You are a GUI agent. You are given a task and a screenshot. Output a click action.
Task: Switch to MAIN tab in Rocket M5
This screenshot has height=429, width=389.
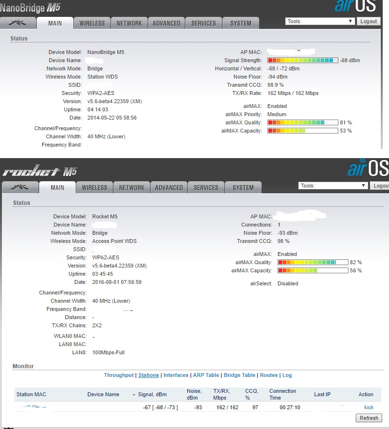pyautogui.click(x=57, y=188)
